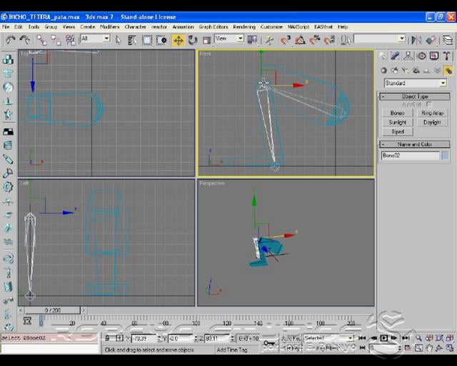
Task: Open the reference coordinate View dropdown
Action: [x=229, y=39]
